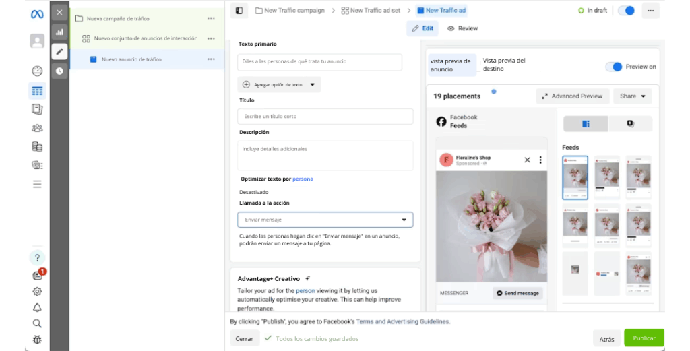Open the Advanced Preview button
Image resolution: width=690 pixels, height=351 pixels.
point(572,96)
